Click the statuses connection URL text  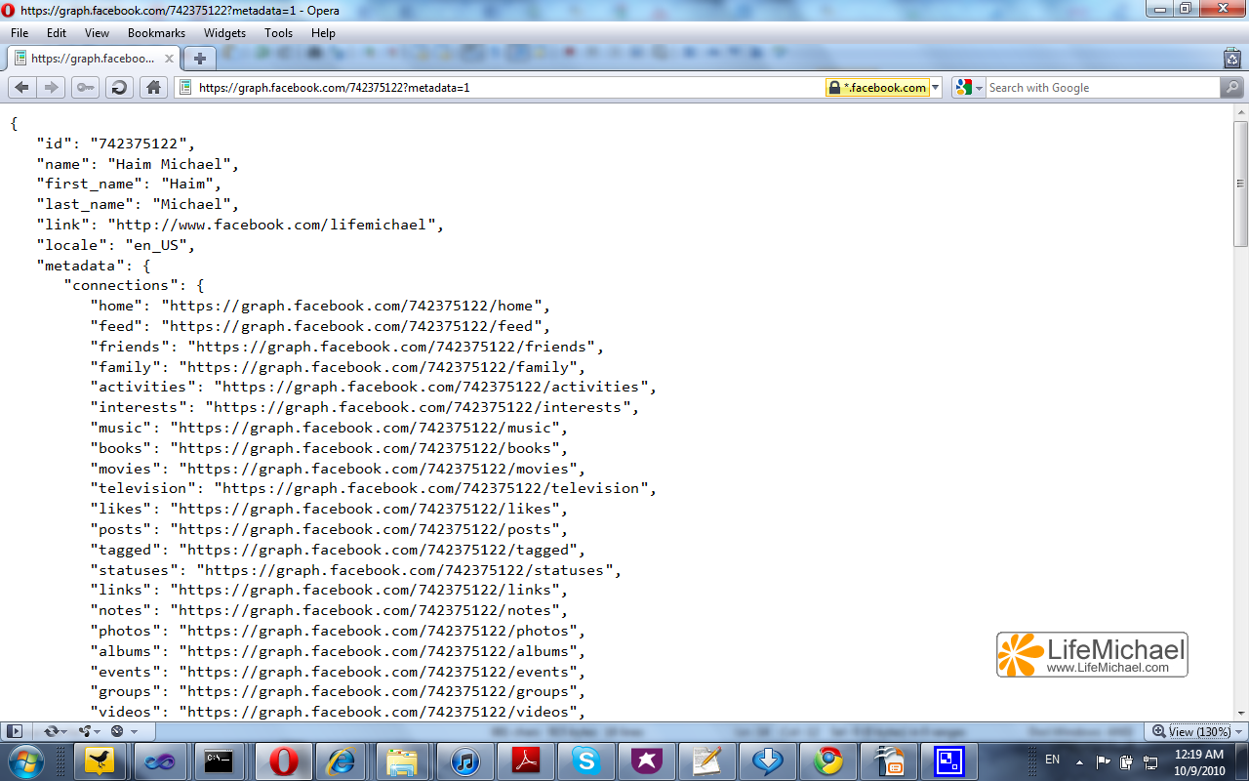click(405, 570)
